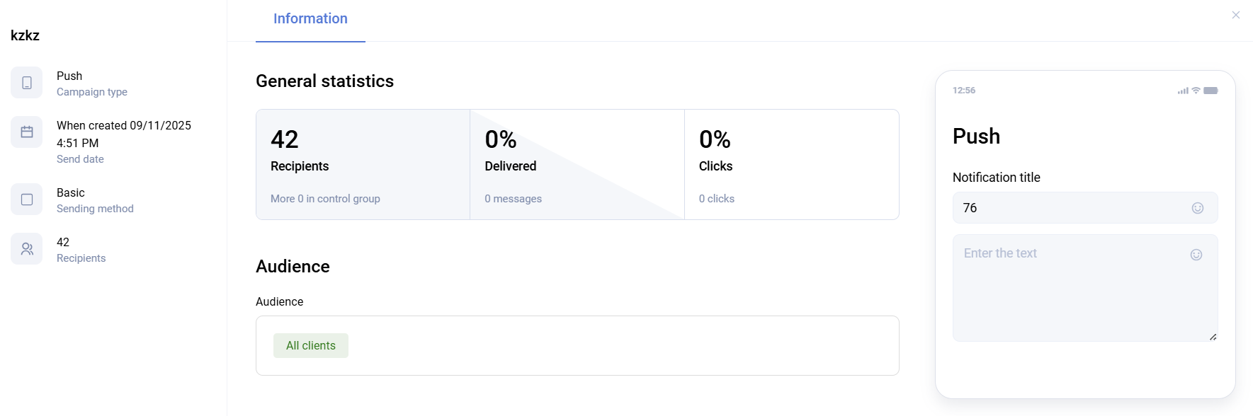The height and width of the screenshot is (416, 1253).
Task: Click the 0% Clicks statistics card
Action: coord(791,165)
